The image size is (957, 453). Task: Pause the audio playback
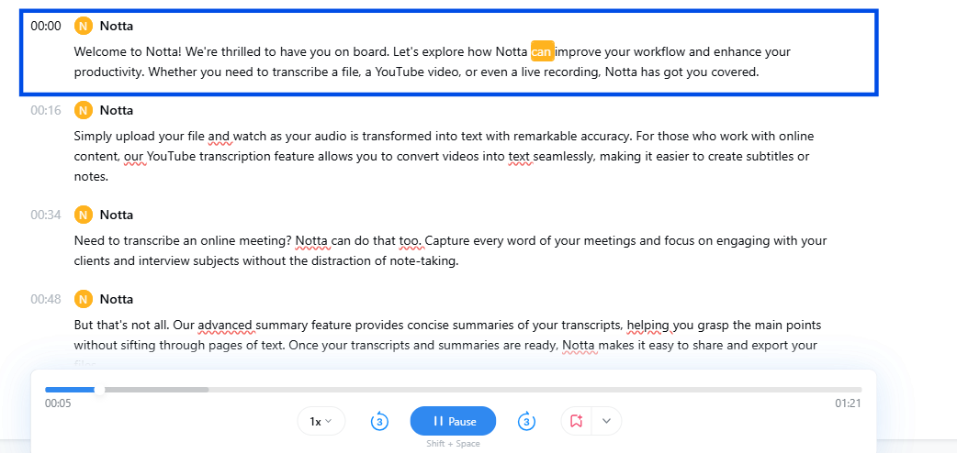(x=453, y=421)
